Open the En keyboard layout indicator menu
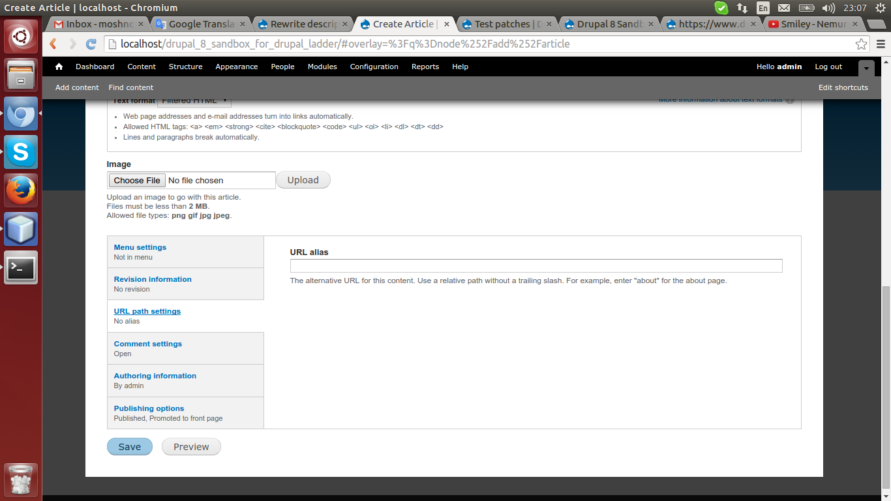 [763, 8]
